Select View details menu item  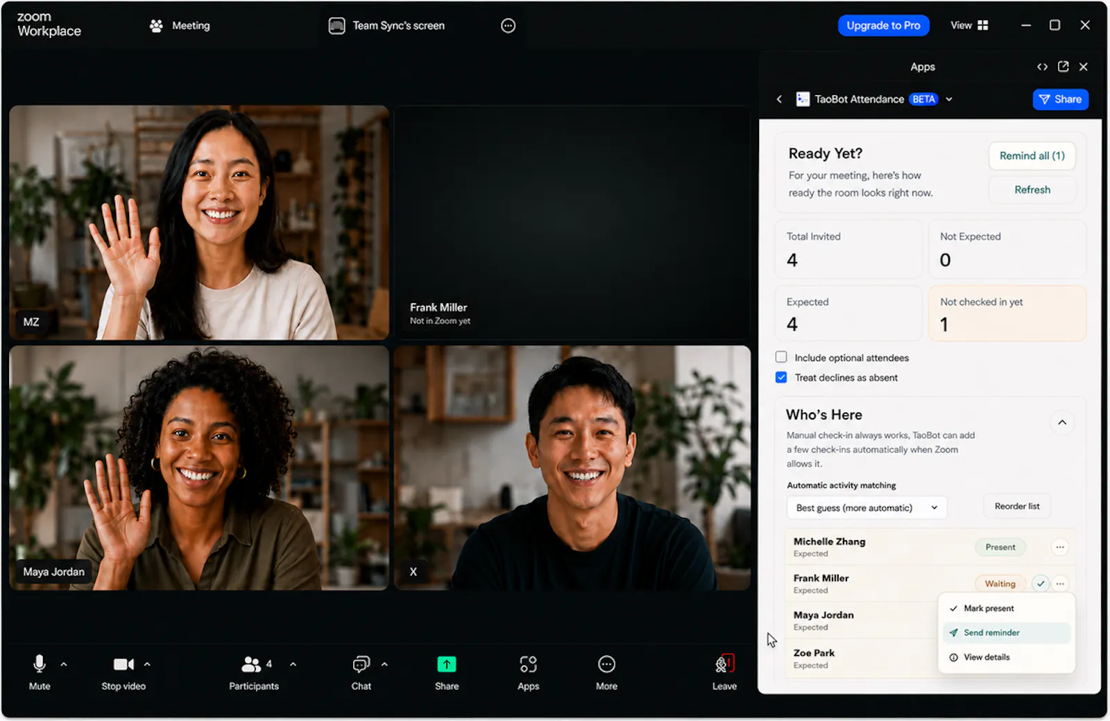coord(1006,657)
